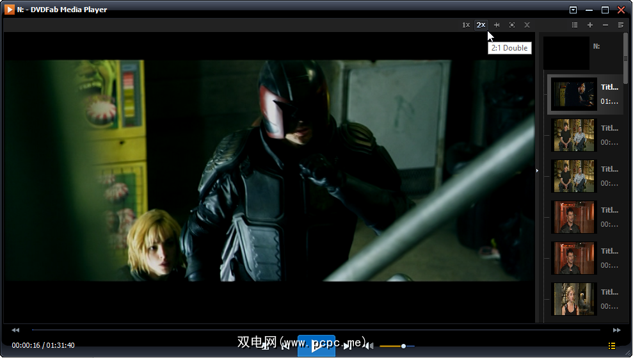This screenshot has width=633, height=358.
Task: Select the first title thumbnail in playlist
Action: point(574,94)
